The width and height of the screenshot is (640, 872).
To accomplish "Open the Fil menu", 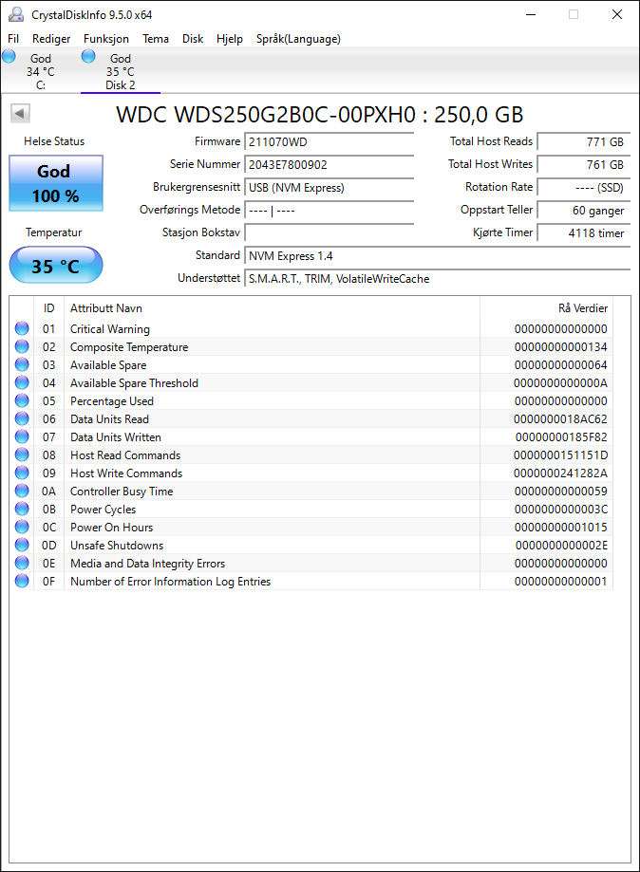I will click(13, 39).
